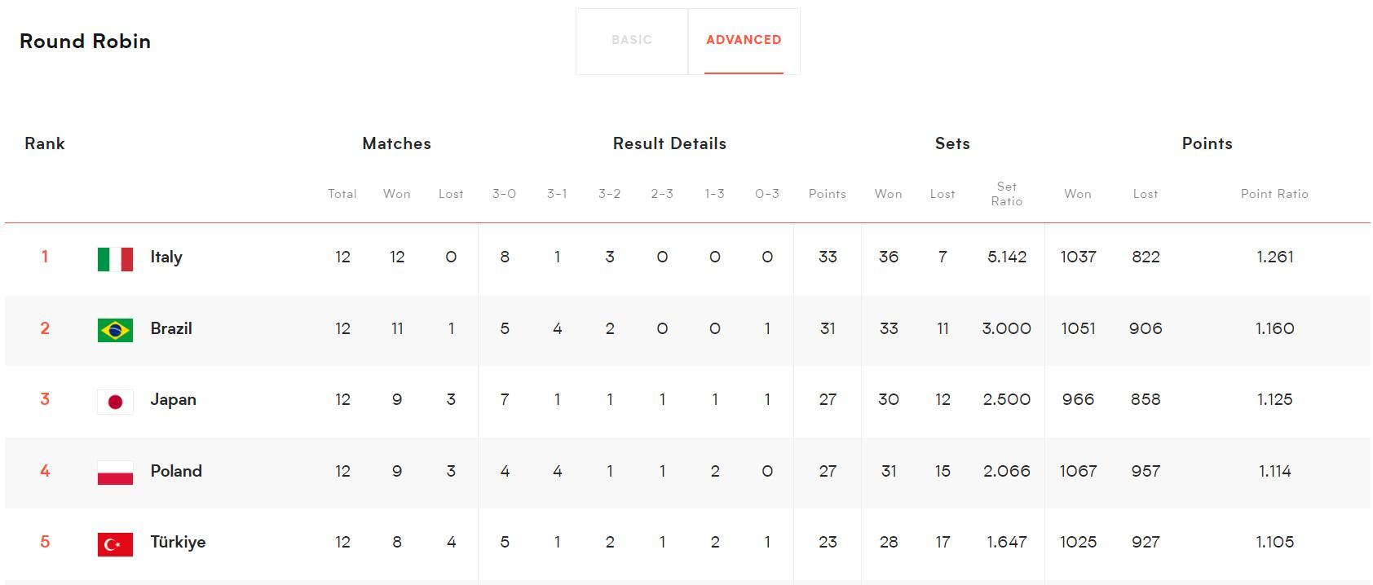Select the Türkiye team name
The image size is (1373, 585).
coord(178,542)
